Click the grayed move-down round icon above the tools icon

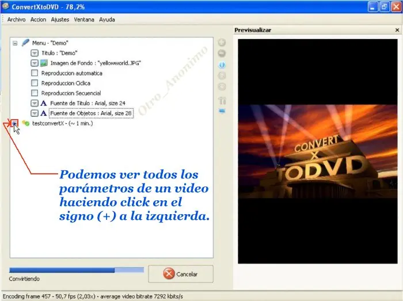coord(222,86)
